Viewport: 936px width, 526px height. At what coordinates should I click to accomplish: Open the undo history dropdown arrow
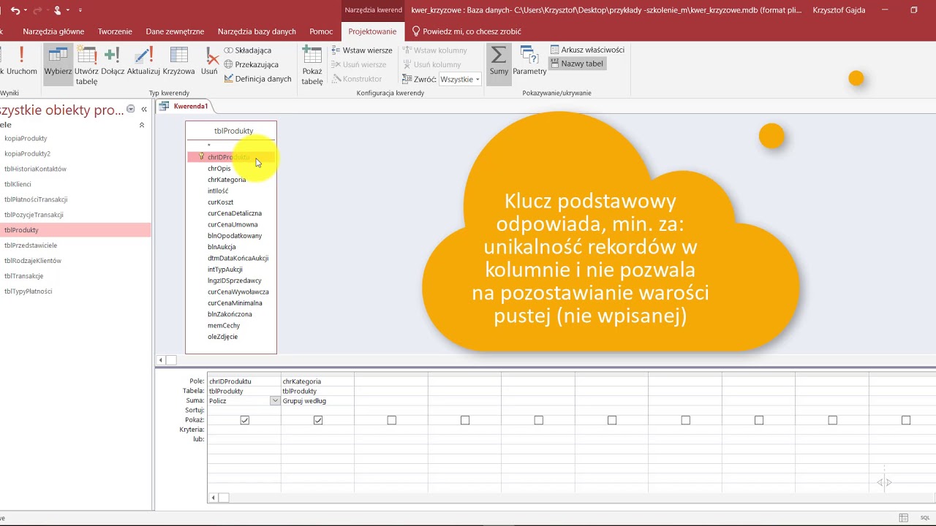[26, 10]
